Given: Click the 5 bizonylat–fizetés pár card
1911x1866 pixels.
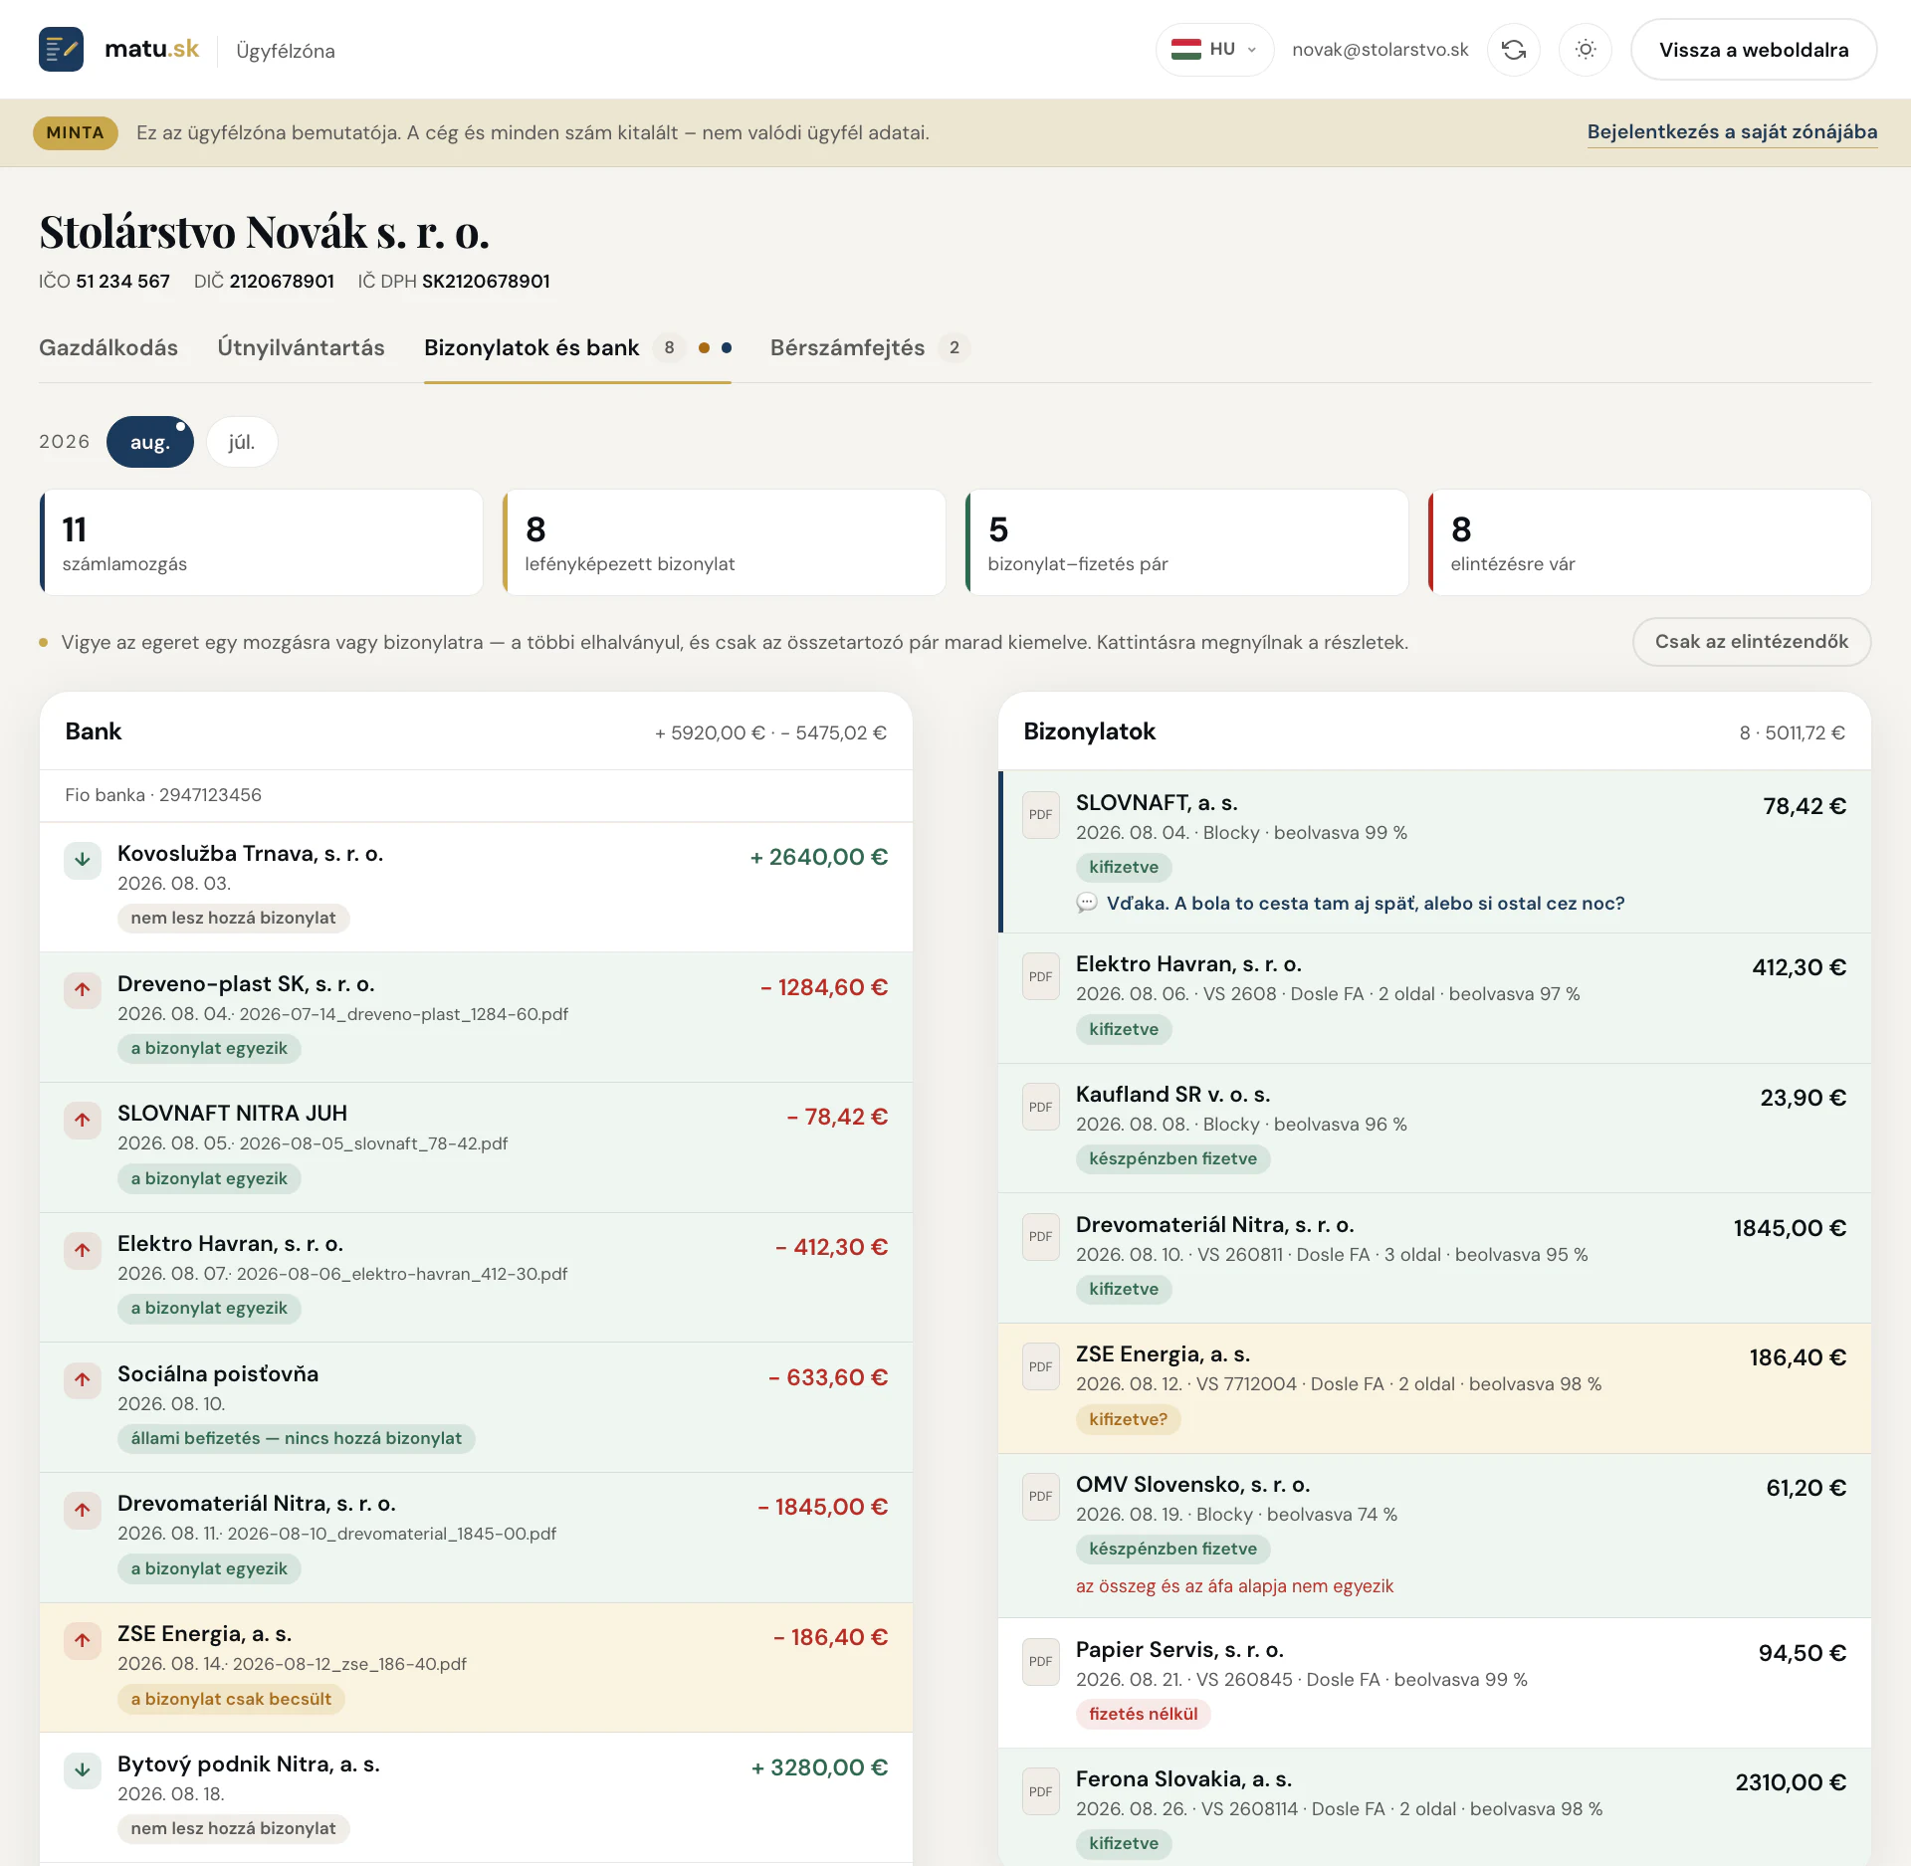Looking at the screenshot, I should [x=1187, y=542].
